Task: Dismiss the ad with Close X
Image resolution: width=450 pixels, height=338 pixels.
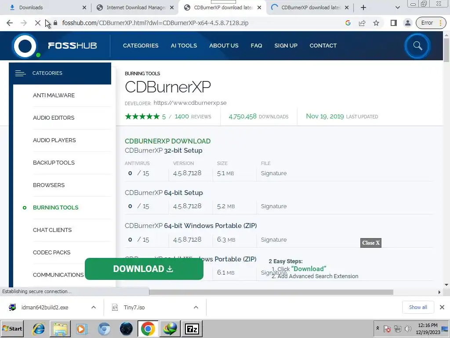Action: click(x=371, y=243)
